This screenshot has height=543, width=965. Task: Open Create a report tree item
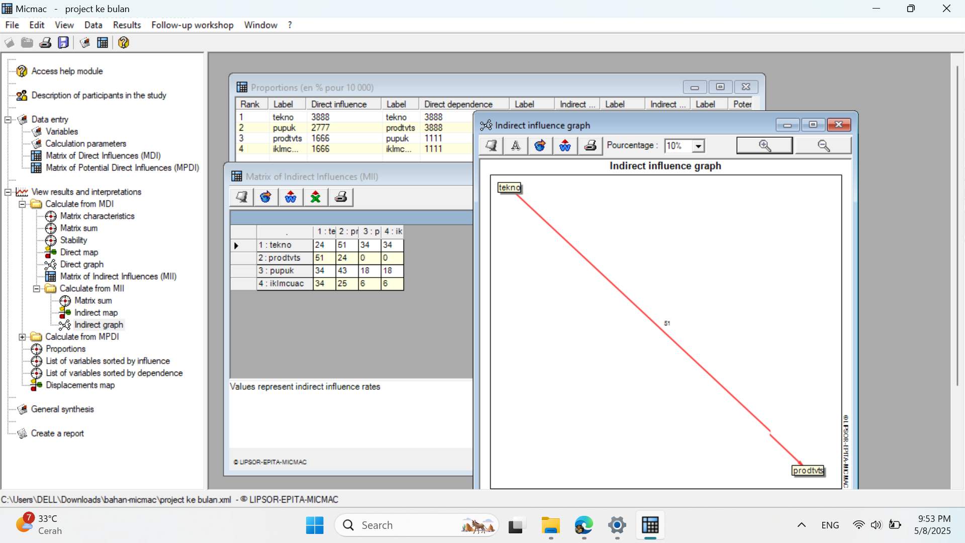pos(57,433)
